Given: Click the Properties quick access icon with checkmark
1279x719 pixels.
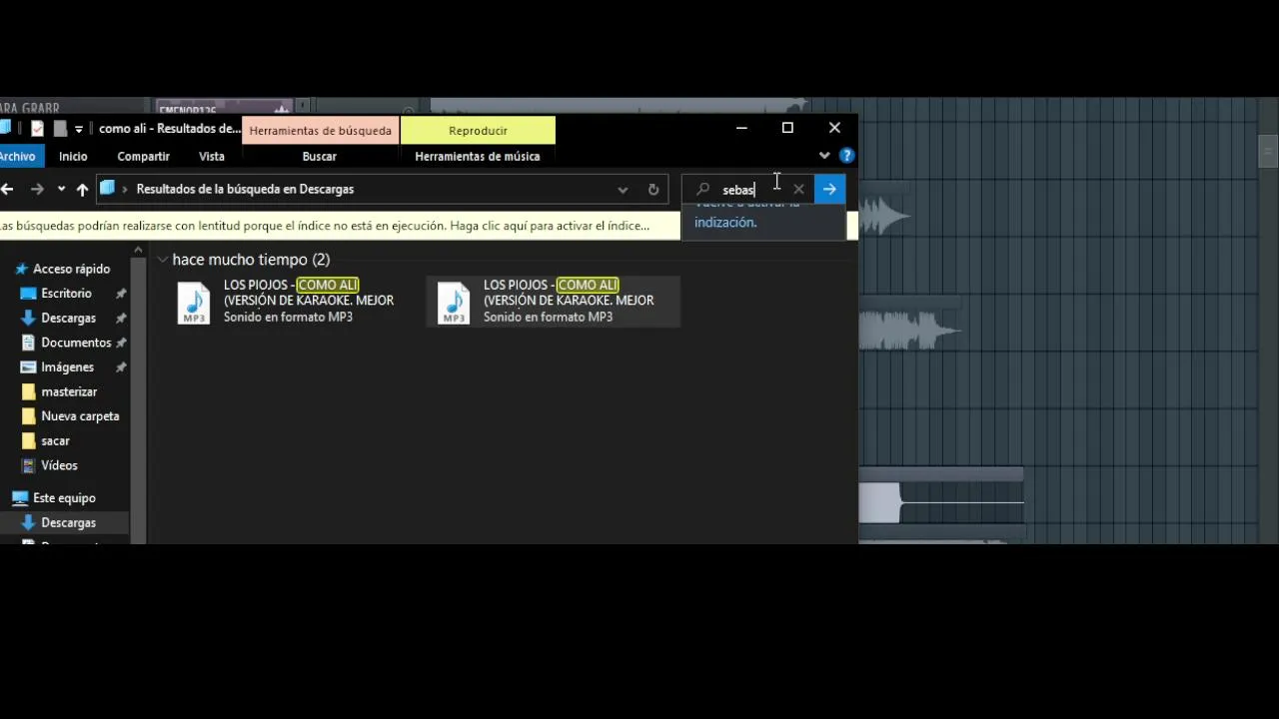Looking at the screenshot, I should (38, 128).
